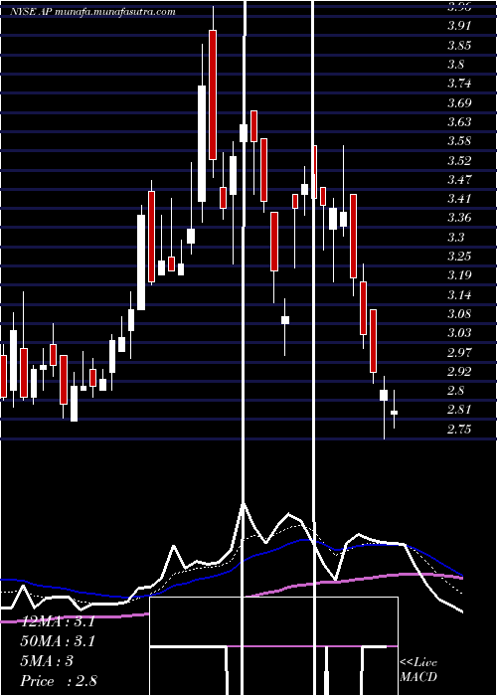Choose the 3.52 price axis label
The width and height of the screenshot is (497, 696).
pyautogui.click(x=458, y=161)
